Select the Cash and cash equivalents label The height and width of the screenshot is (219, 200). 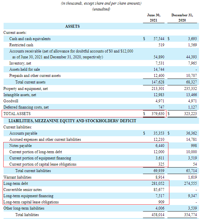coord(30,39)
